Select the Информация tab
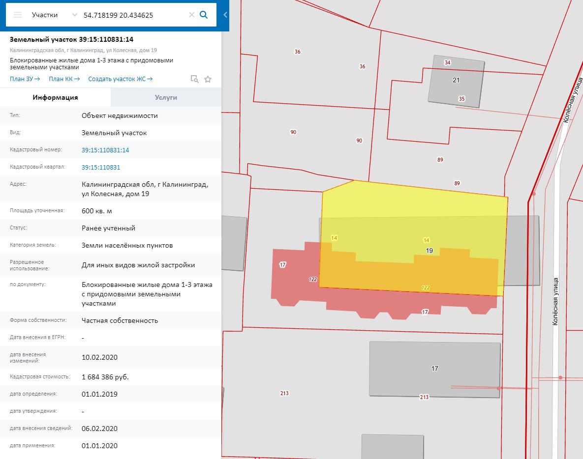 click(55, 97)
